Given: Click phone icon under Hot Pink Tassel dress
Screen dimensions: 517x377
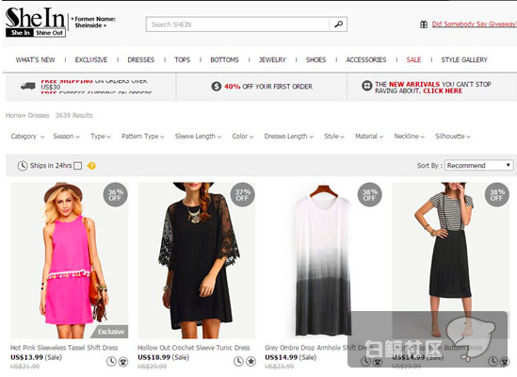Looking at the screenshot, I should tap(123, 362).
